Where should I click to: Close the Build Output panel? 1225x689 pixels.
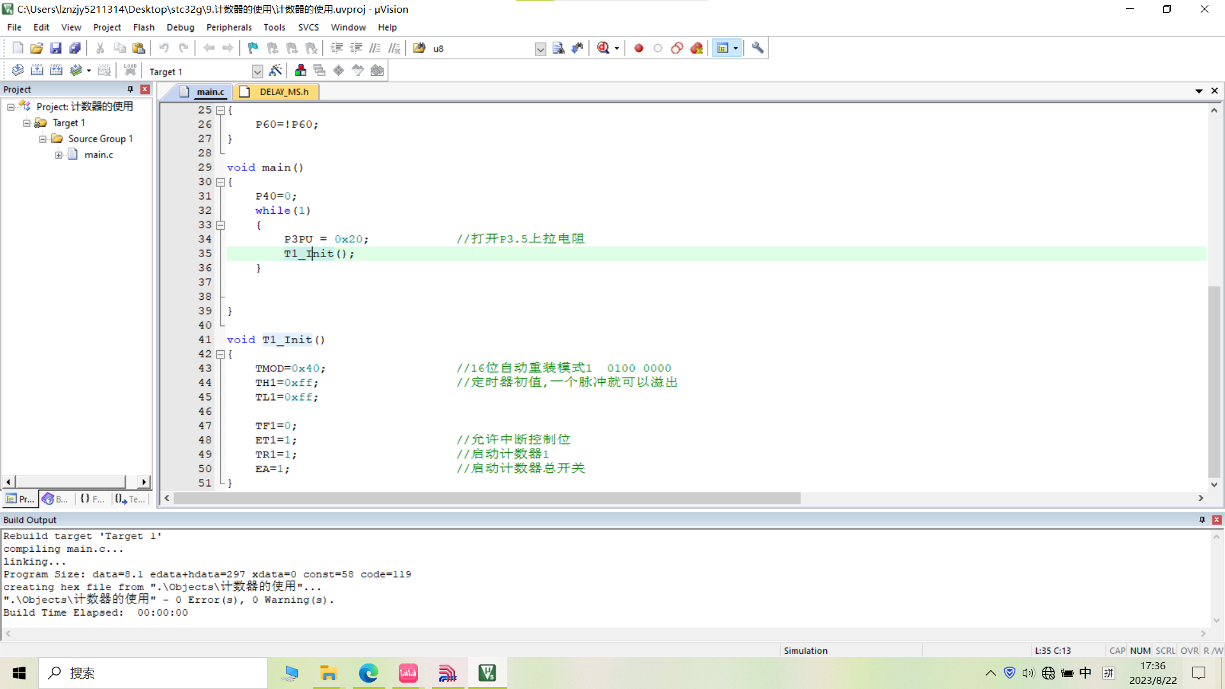1217,520
